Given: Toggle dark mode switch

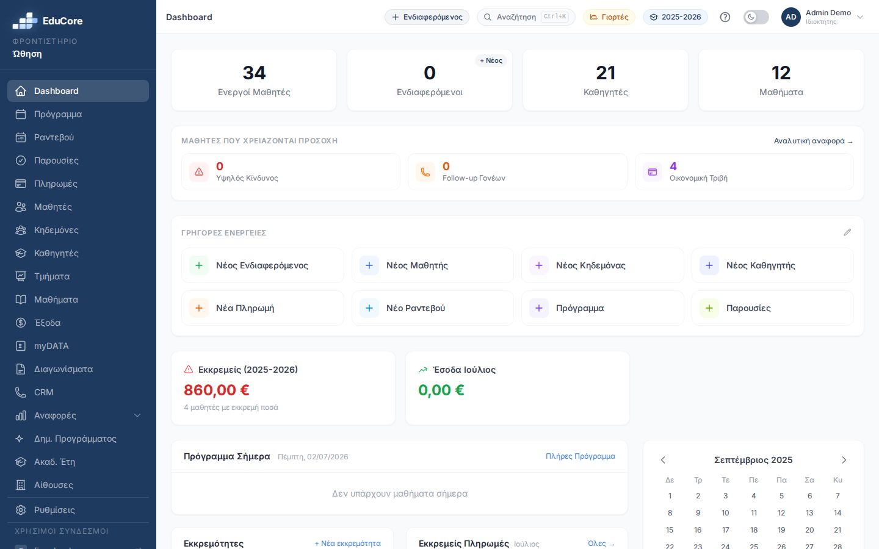Looking at the screenshot, I should tap(756, 17).
